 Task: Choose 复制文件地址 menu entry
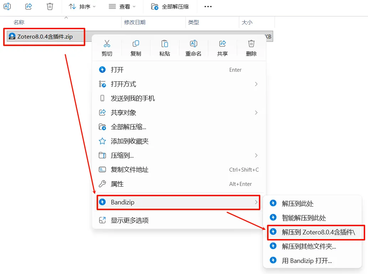179,169
